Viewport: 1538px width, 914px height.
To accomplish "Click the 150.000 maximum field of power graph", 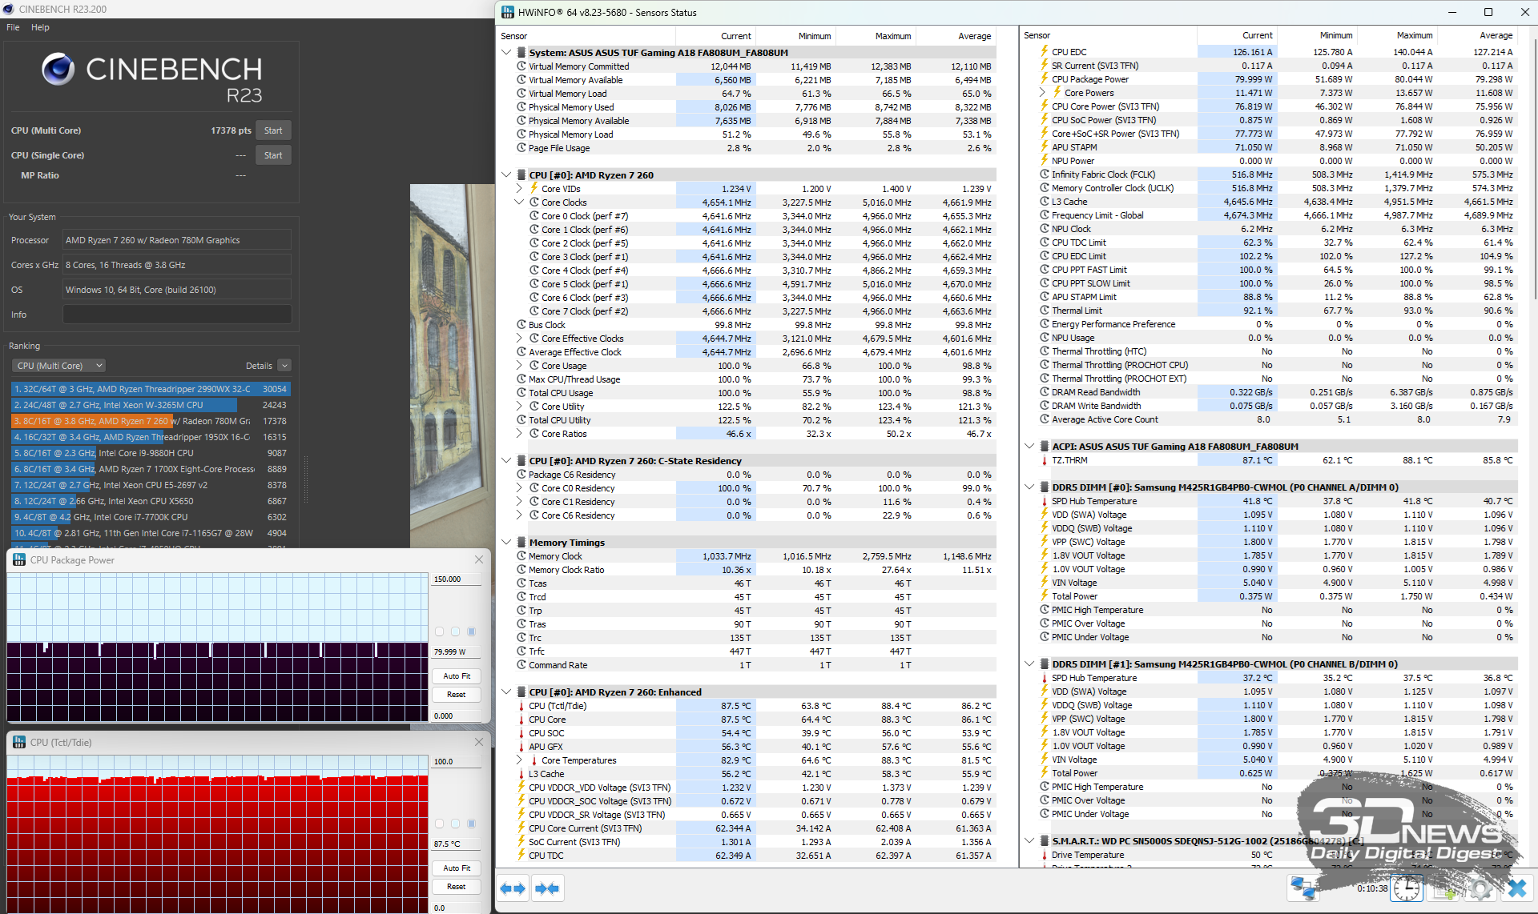I will [x=457, y=579].
